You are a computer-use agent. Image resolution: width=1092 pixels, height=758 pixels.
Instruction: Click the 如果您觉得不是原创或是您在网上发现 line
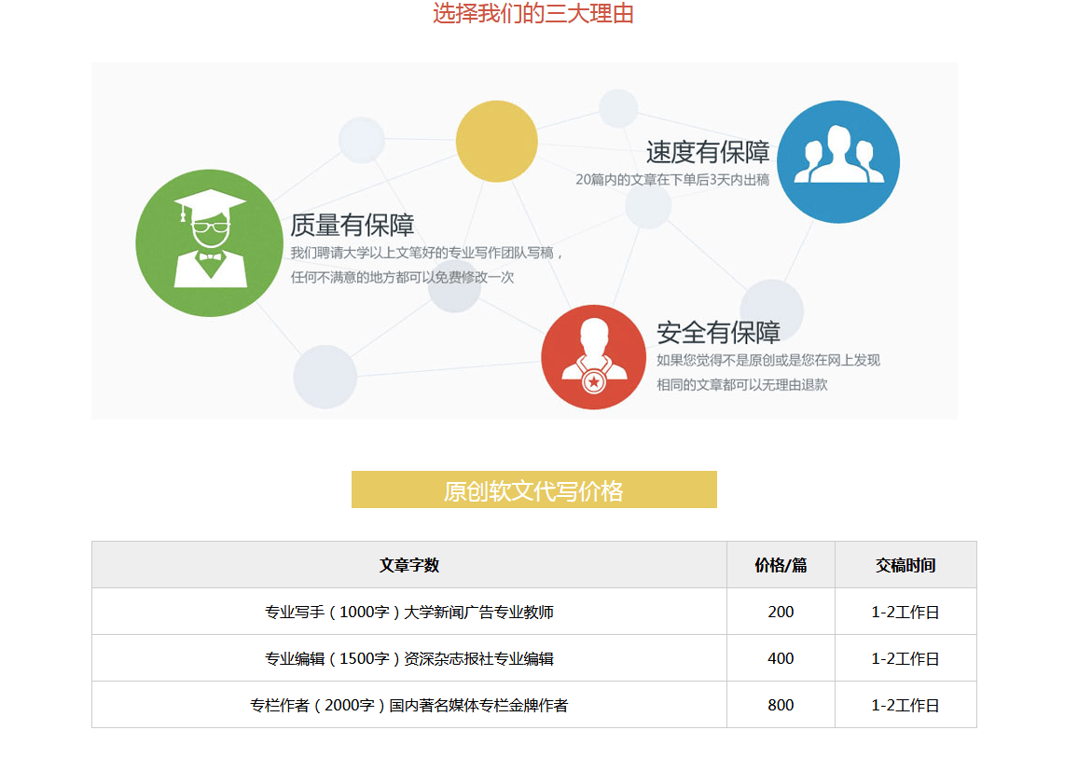click(x=768, y=360)
